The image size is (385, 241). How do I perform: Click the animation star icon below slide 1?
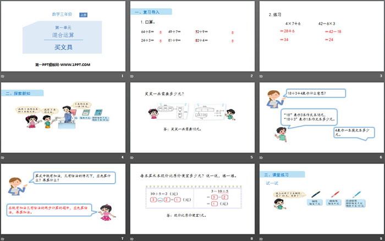point(3,75)
